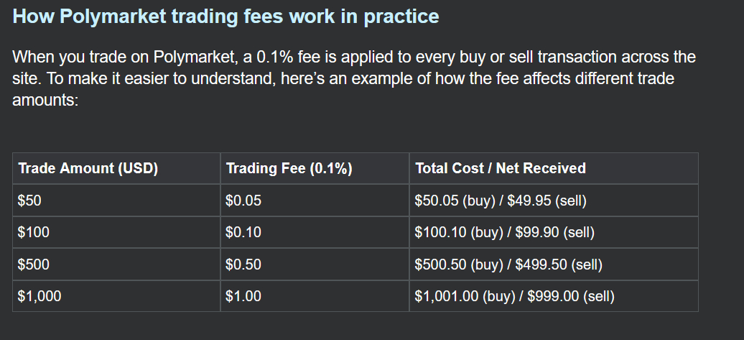Click the word 'amounts:' ending the paragraph

pos(45,100)
